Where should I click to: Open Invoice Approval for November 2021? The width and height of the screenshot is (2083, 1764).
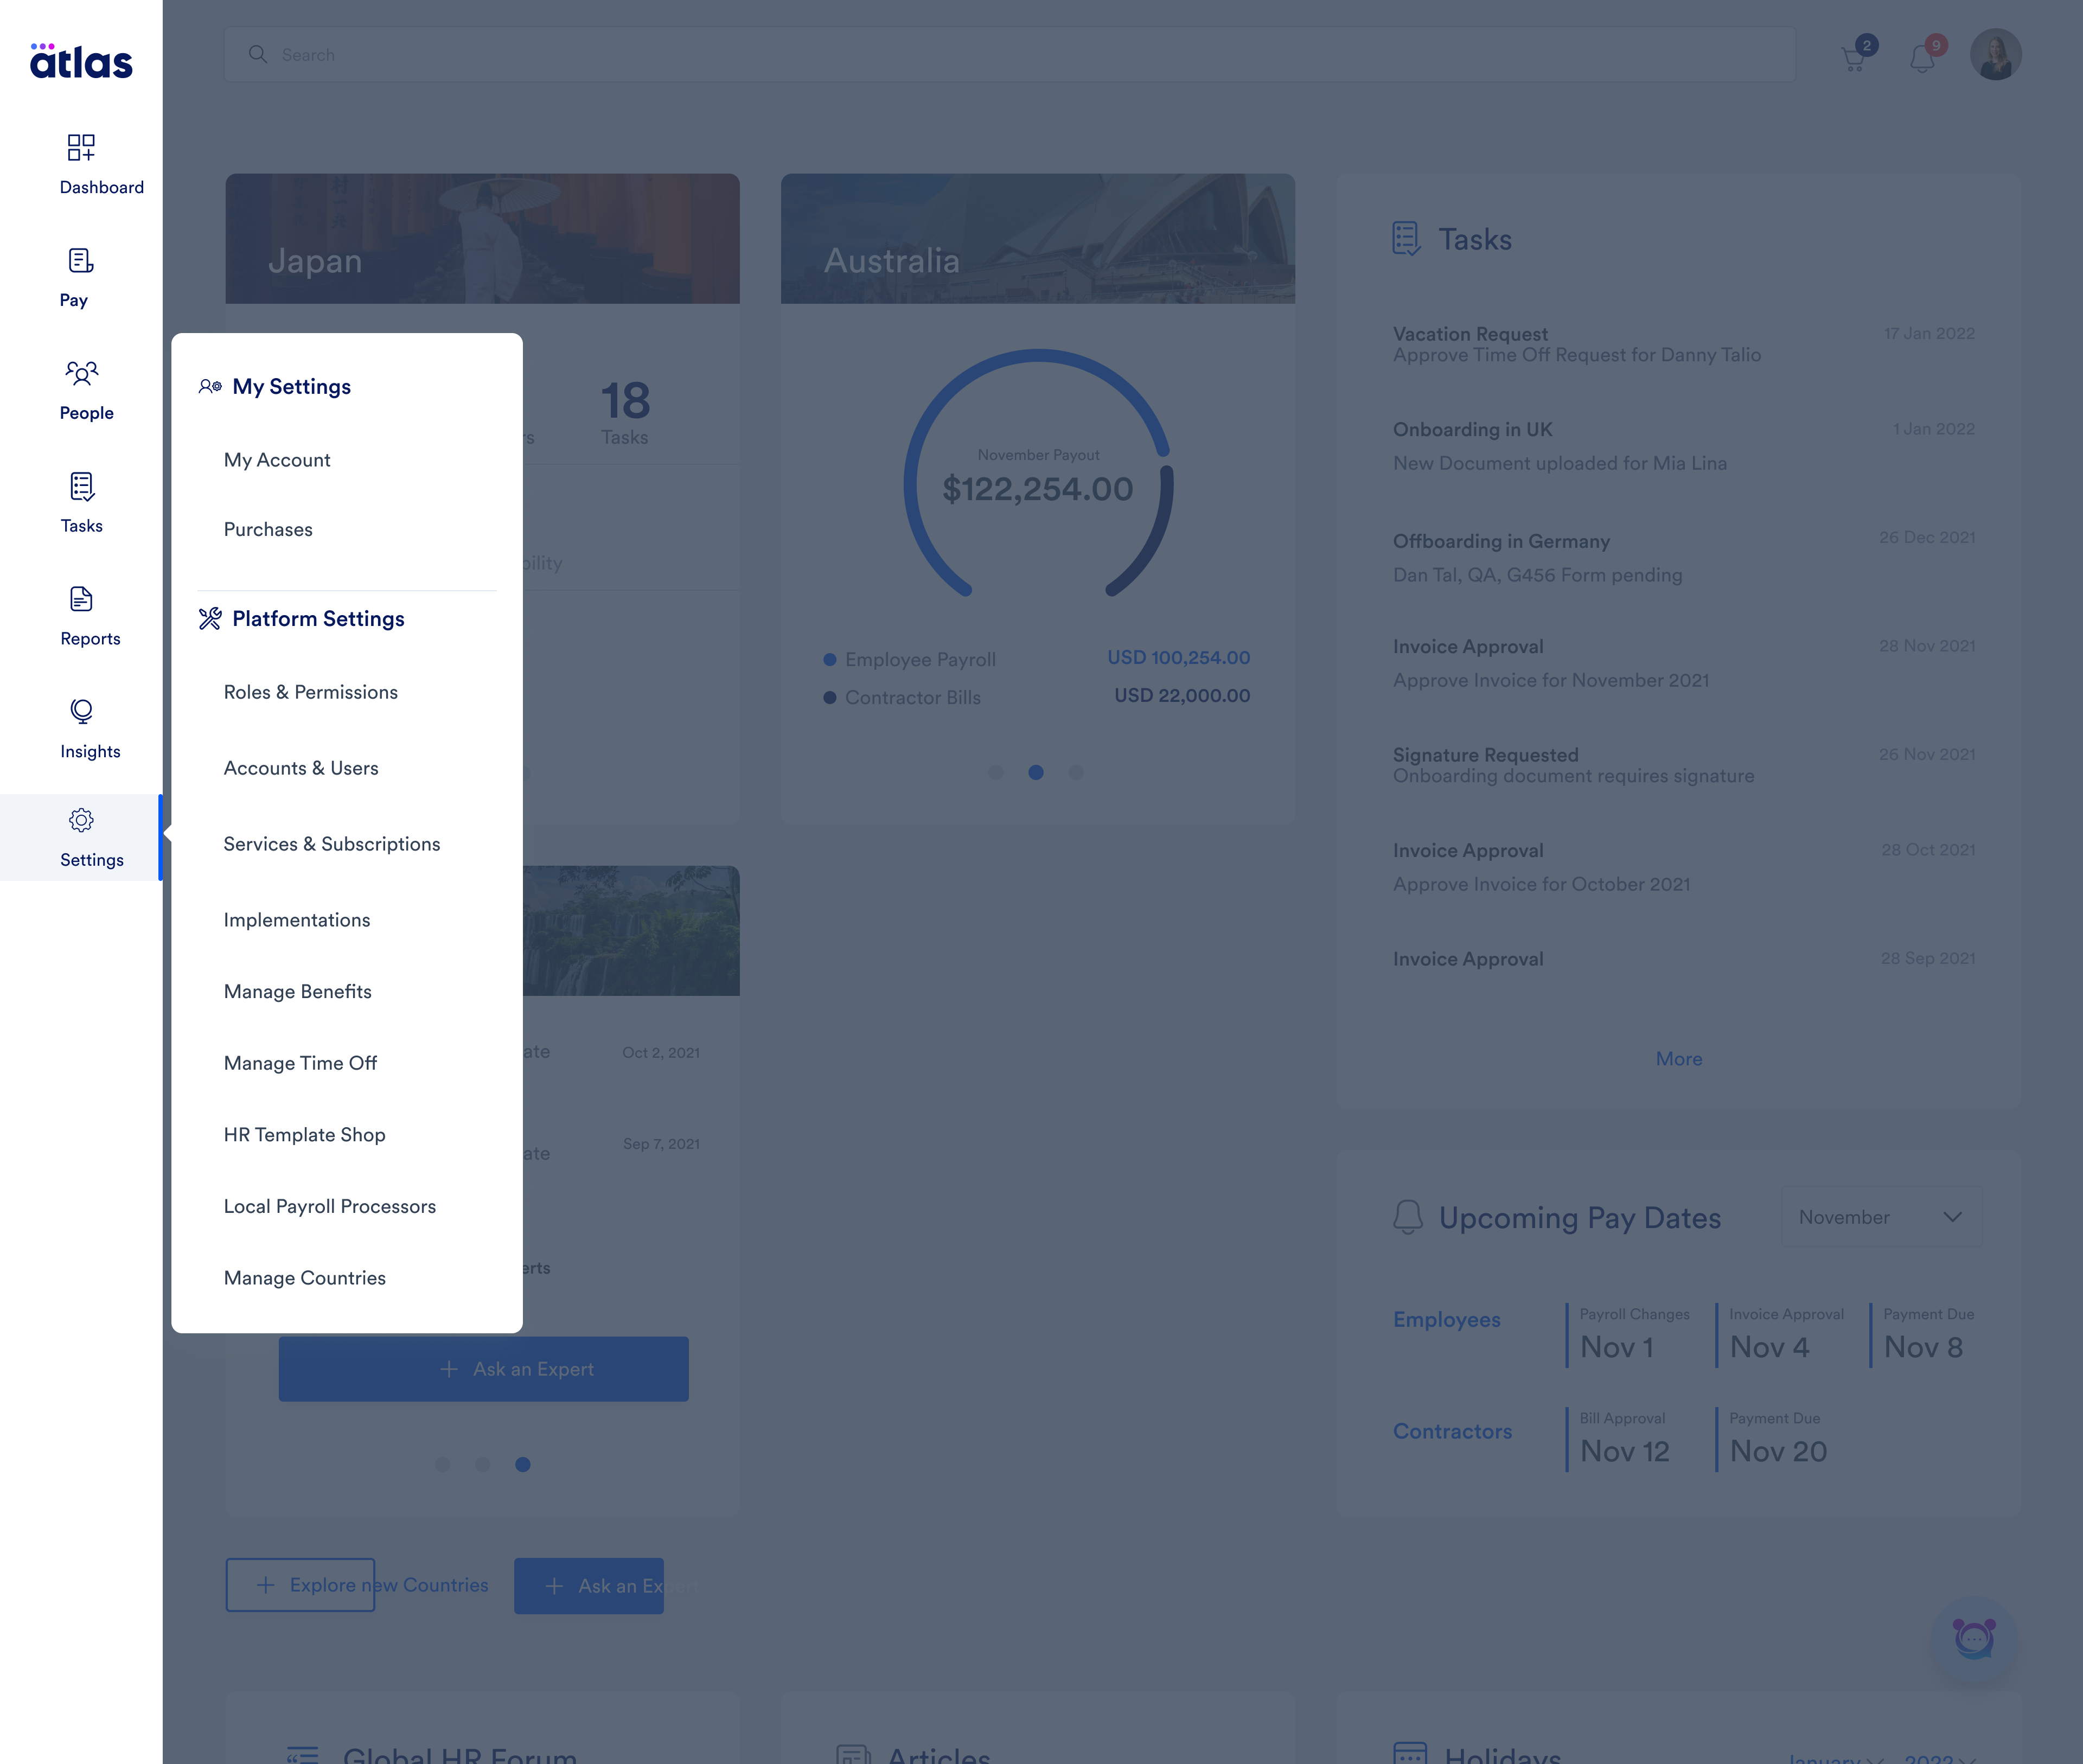point(1683,663)
